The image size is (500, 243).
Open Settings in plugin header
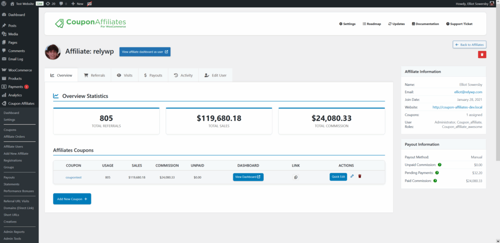tap(347, 24)
